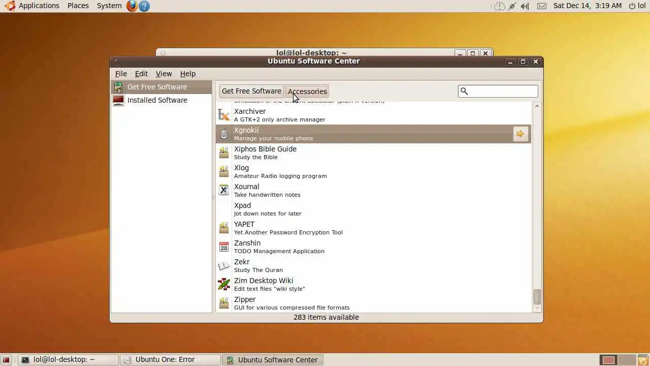Click the Zekr book icon

point(223,265)
